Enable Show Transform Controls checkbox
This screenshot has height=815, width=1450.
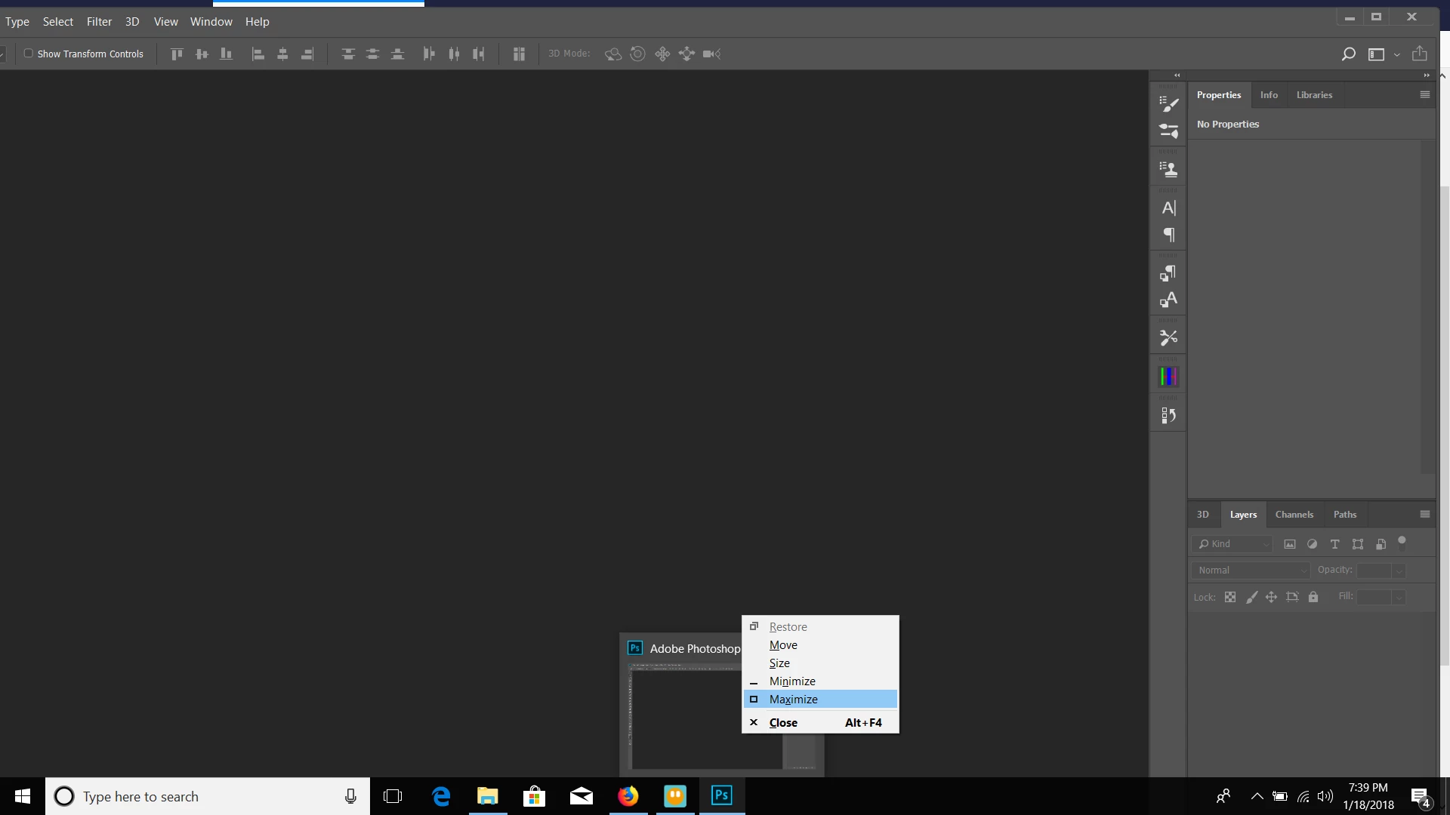click(29, 54)
